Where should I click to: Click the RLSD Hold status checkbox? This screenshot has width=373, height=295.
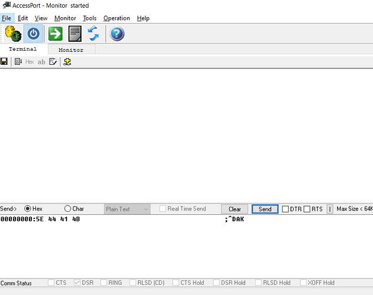(258, 283)
